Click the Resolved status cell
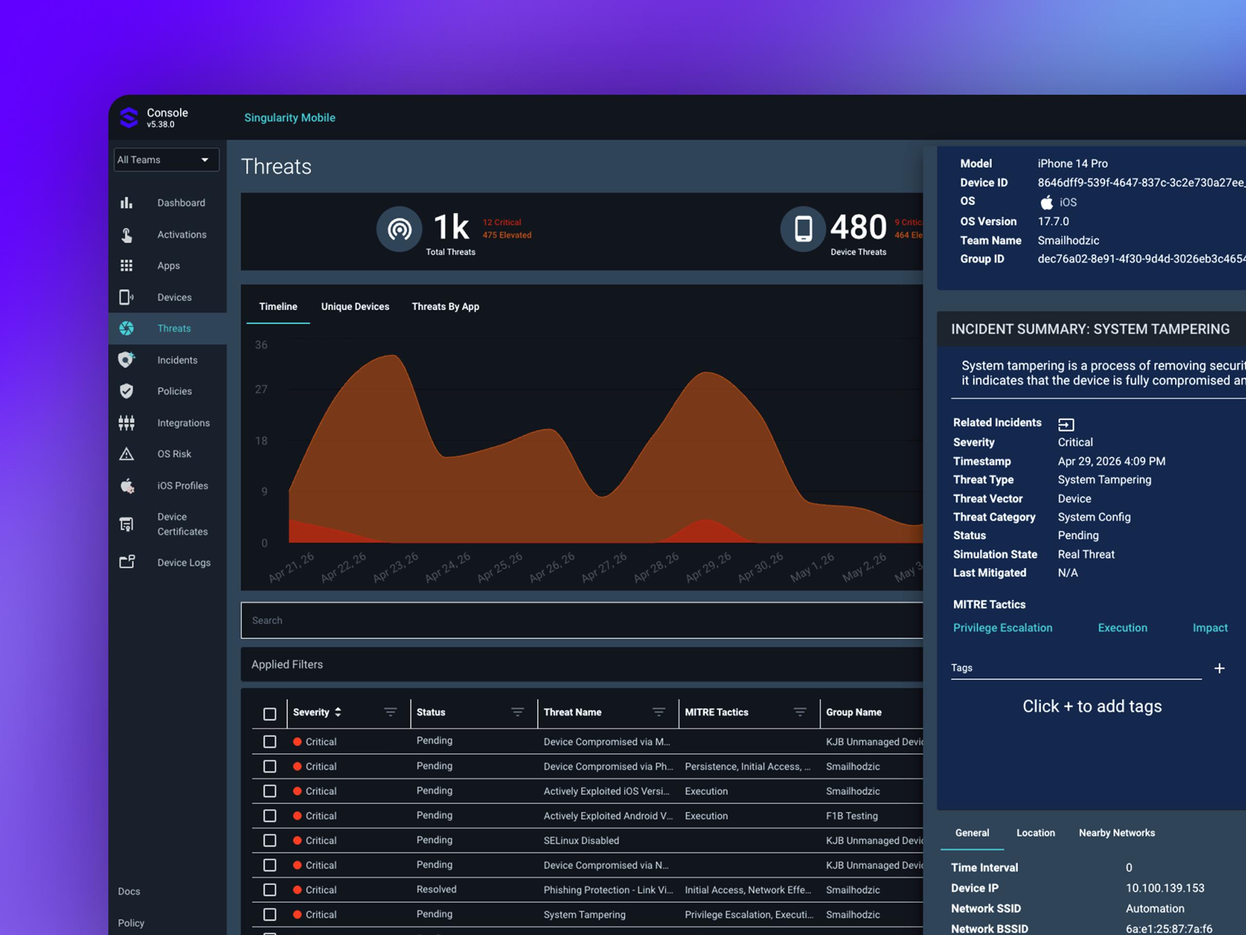 [x=436, y=889]
